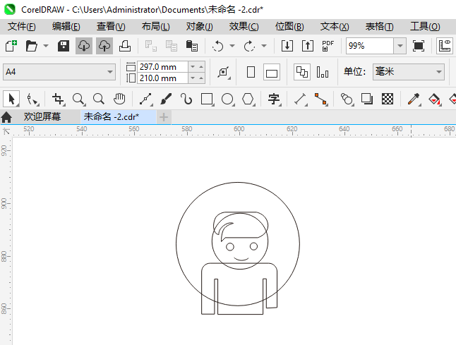The width and height of the screenshot is (456, 345).
Task: Select the Rectangle tool
Action: click(208, 99)
